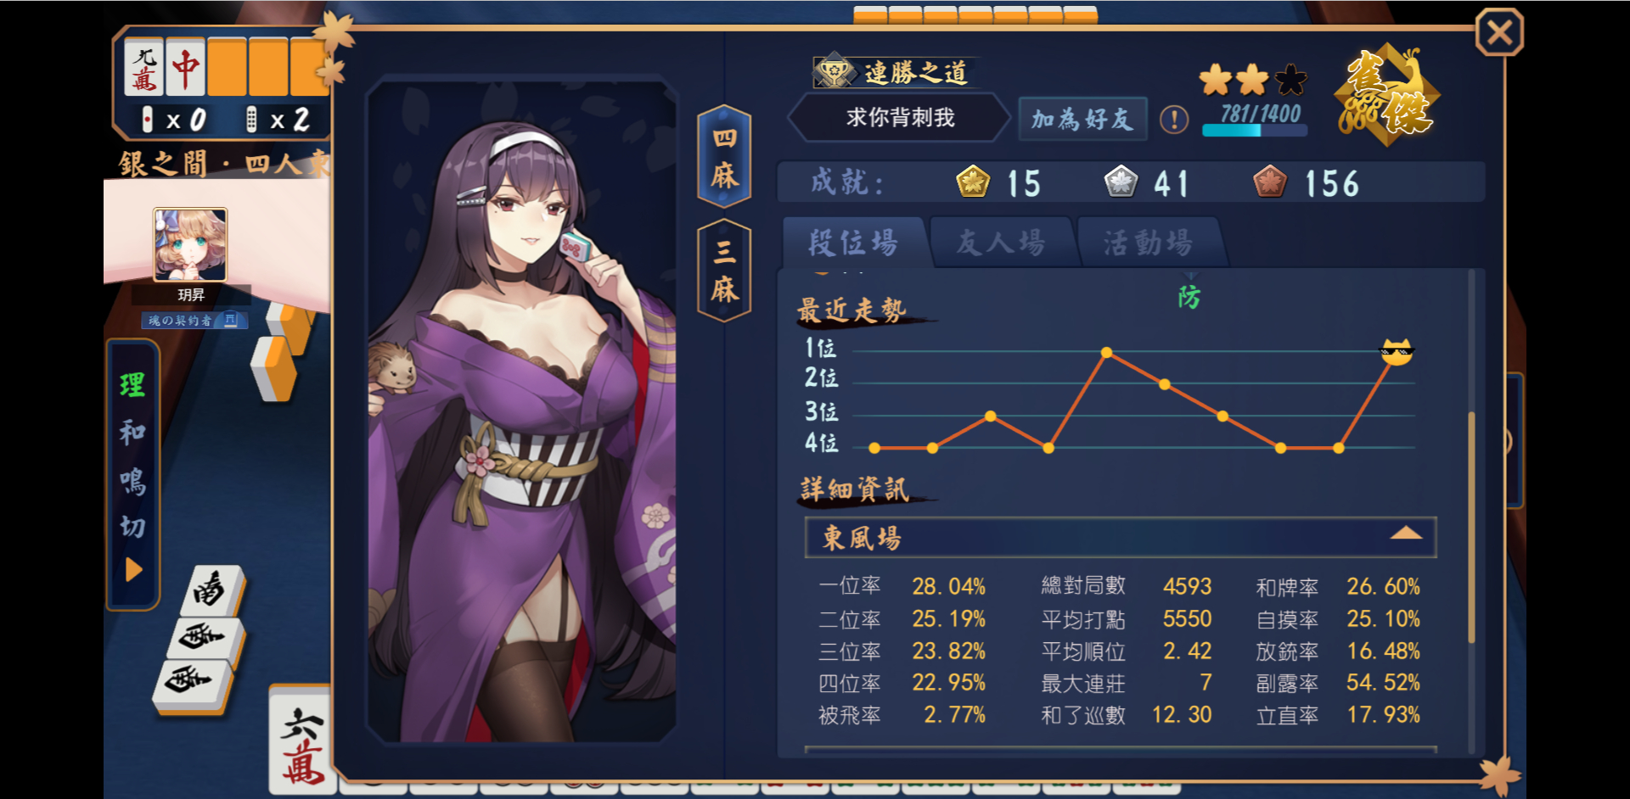Click the 加為好友 add friend button

tap(1082, 119)
